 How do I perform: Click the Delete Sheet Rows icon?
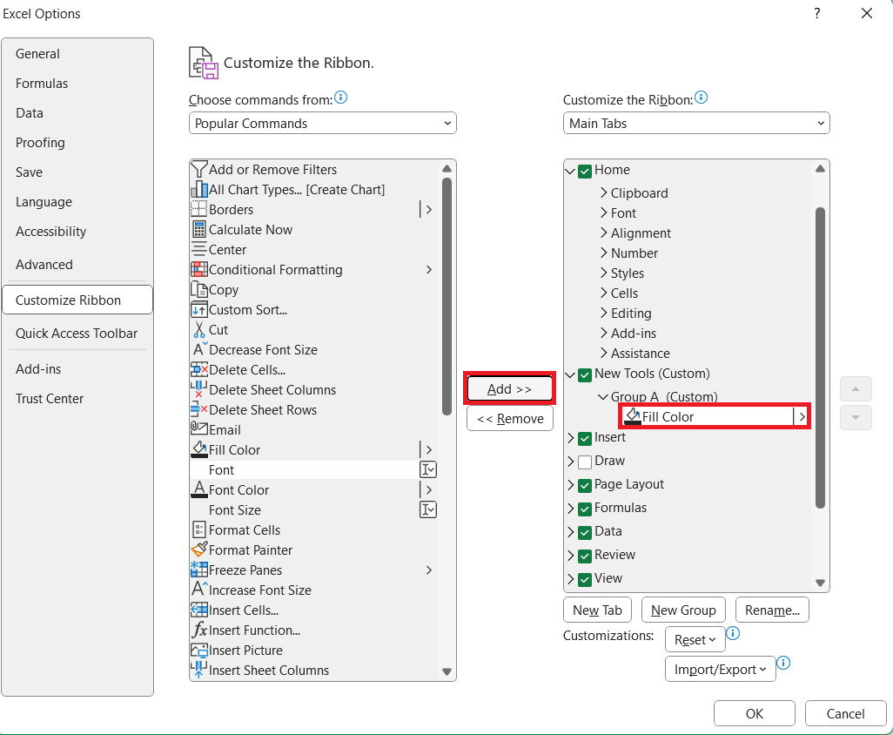point(198,409)
